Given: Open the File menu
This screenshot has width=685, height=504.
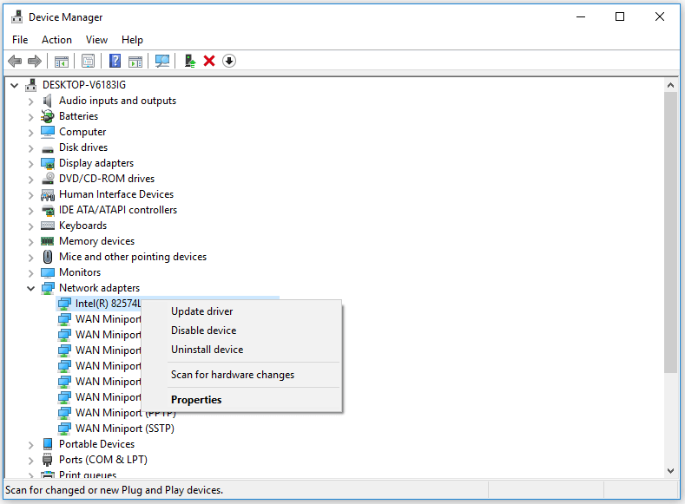Looking at the screenshot, I should click(x=20, y=40).
